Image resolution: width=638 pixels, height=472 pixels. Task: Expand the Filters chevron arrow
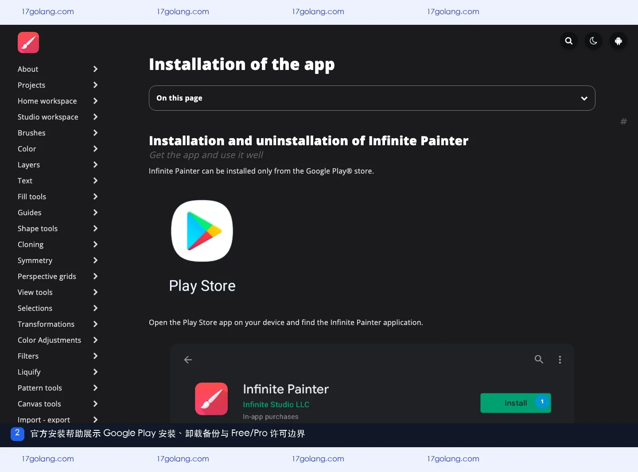click(x=95, y=356)
